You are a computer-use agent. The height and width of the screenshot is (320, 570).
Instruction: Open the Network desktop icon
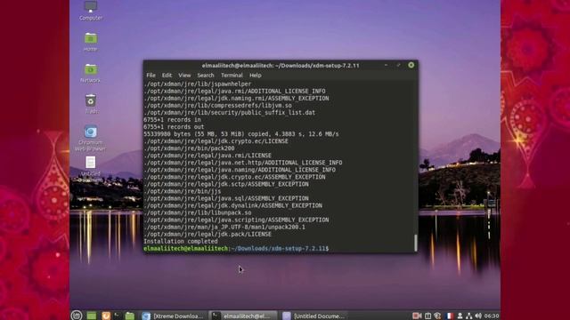[x=91, y=73]
